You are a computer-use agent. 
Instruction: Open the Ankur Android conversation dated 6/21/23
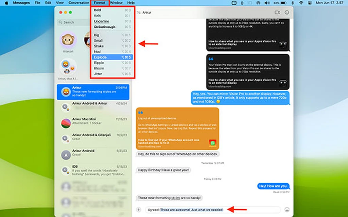93,154
